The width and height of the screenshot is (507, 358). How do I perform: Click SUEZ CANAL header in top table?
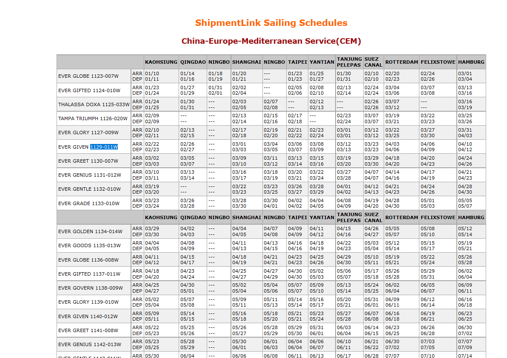coord(373,62)
